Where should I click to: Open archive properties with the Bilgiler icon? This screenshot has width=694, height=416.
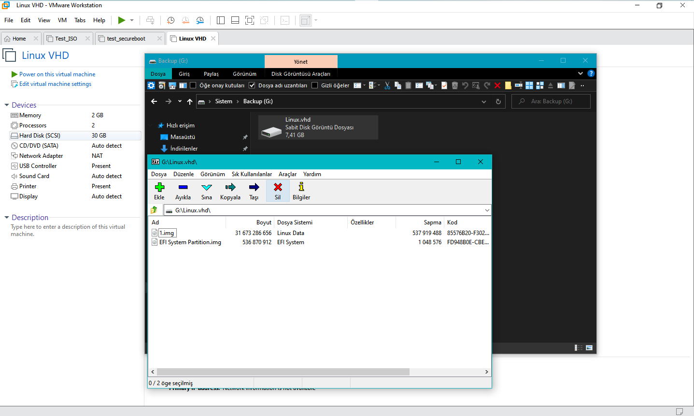[x=301, y=191]
